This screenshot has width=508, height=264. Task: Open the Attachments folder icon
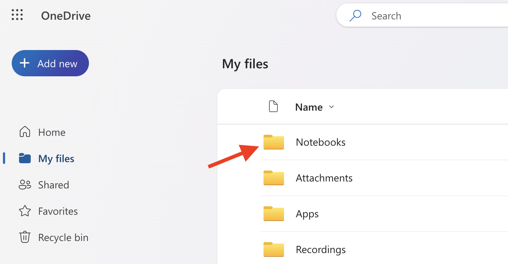click(274, 178)
